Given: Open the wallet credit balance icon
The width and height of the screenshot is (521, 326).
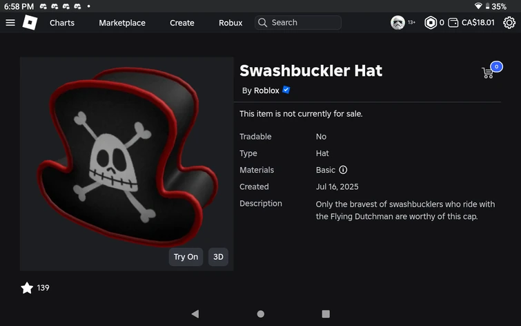Looking at the screenshot, I should click(x=453, y=23).
